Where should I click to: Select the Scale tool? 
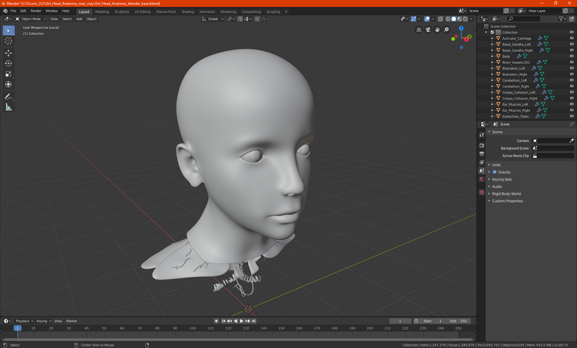pyautogui.click(x=8, y=74)
